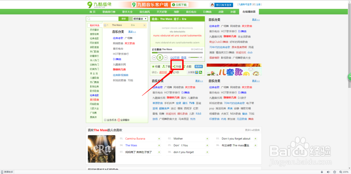
Task: Select the 在线播放器 nav tab
Action: (249, 12)
